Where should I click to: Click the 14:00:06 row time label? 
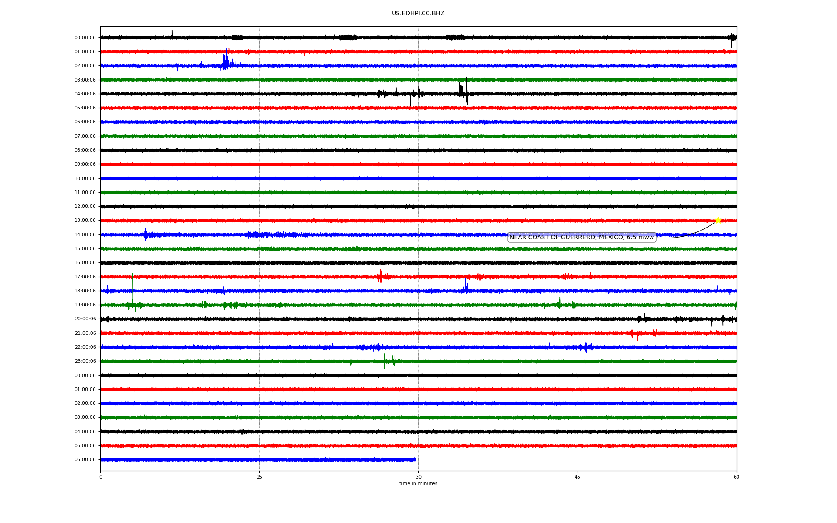[85, 235]
